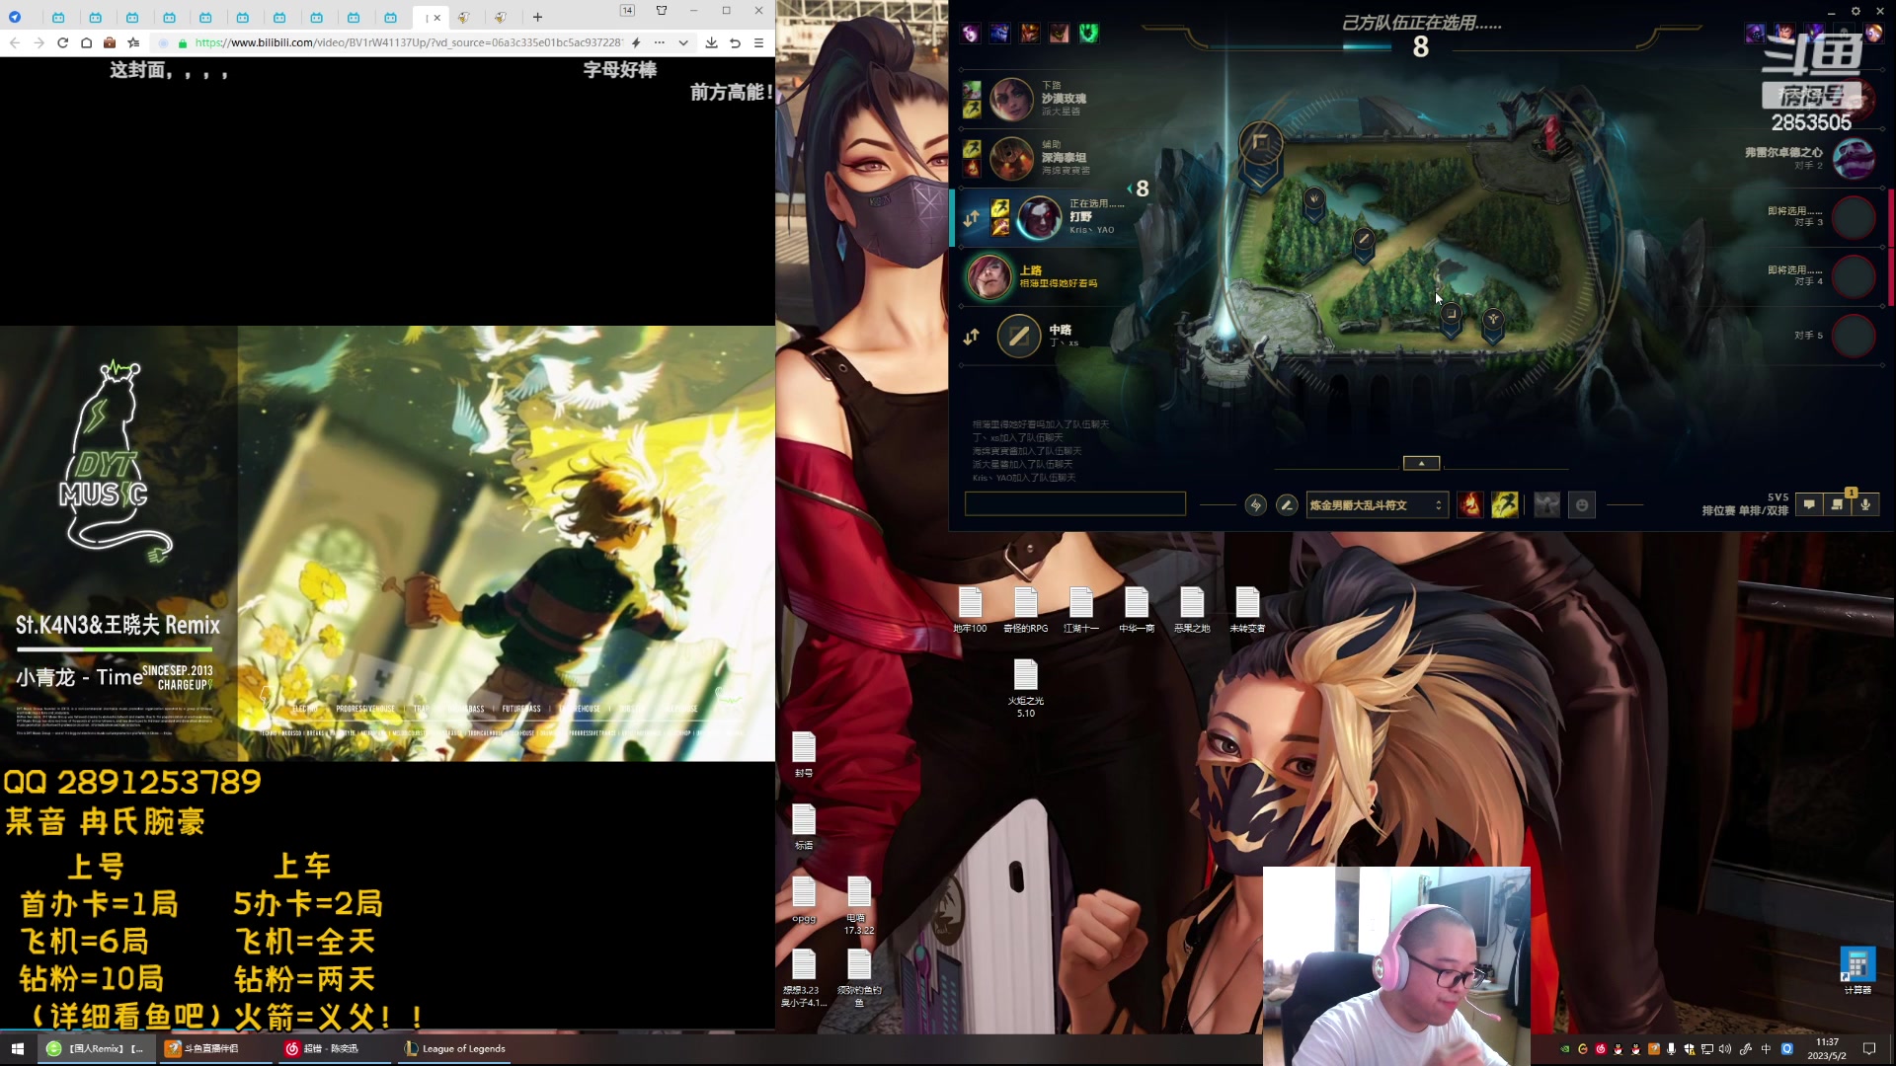Click the swap arrows next to 打野 player
This screenshot has width=1896, height=1066.
click(x=972, y=218)
